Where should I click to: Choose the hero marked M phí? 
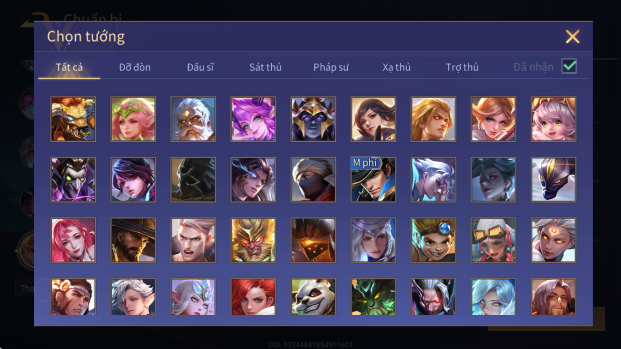coord(373,180)
